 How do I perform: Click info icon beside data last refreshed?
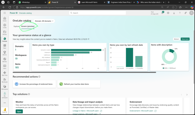pyautogui.click(x=89, y=39)
